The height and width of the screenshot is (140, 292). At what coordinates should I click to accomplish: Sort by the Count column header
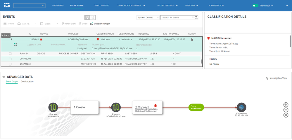pyautogui.click(x=177, y=54)
